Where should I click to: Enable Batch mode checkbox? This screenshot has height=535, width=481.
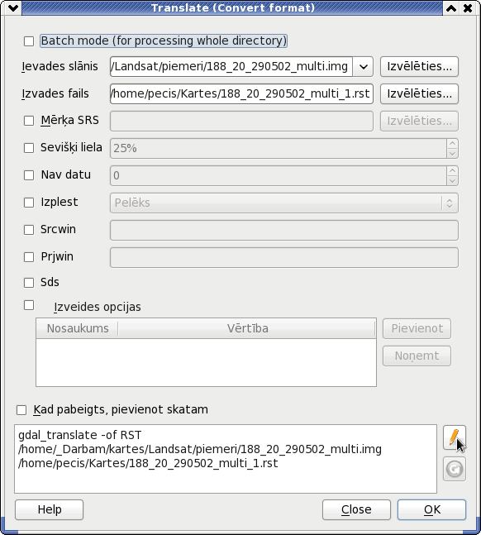pyautogui.click(x=29, y=41)
